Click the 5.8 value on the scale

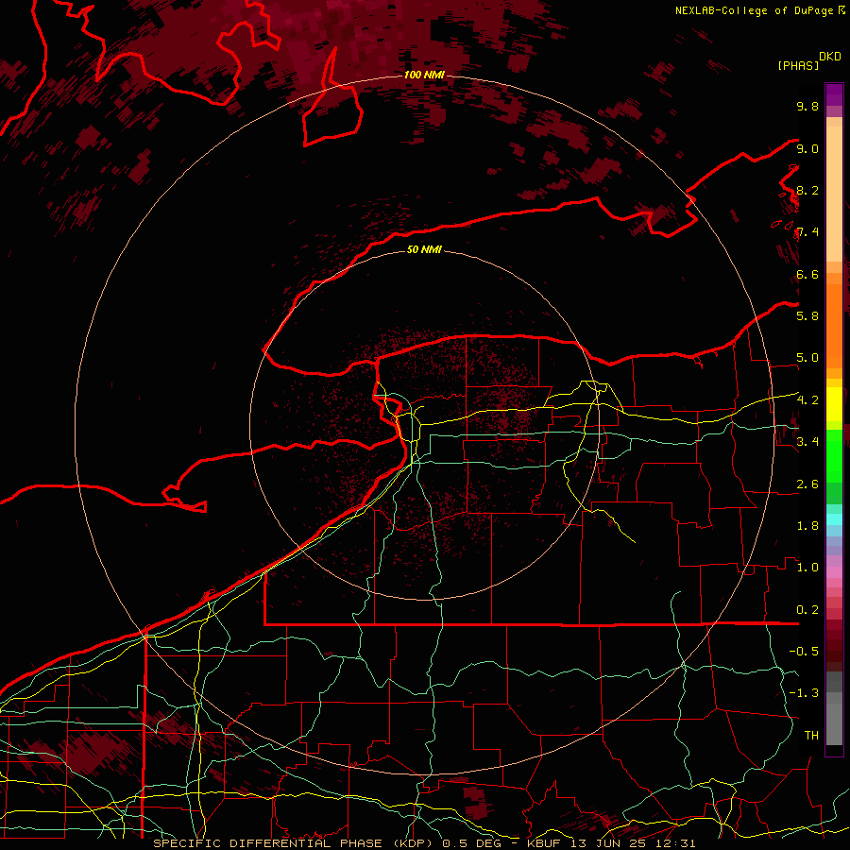point(807,315)
